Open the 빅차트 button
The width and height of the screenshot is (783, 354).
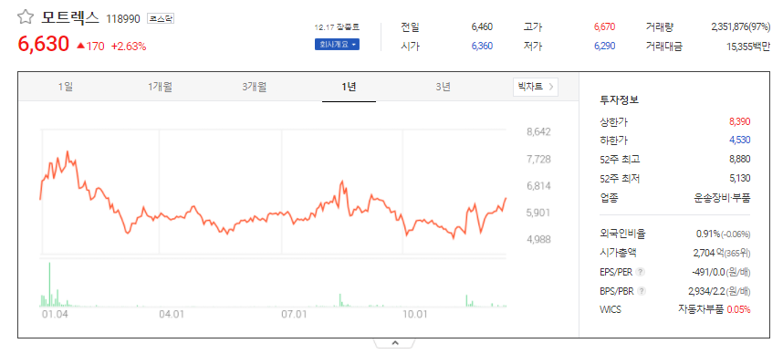tap(536, 87)
